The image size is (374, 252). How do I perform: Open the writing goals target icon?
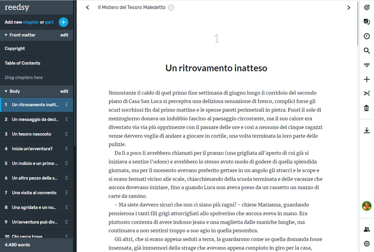367,7
